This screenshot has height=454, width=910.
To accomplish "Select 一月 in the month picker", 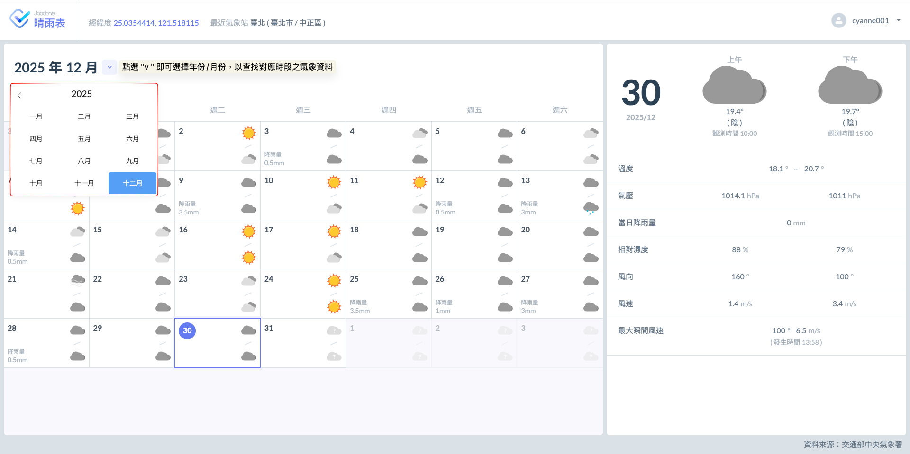I will [x=36, y=116].
